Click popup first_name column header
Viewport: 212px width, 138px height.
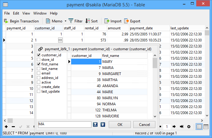click(124, 56)
